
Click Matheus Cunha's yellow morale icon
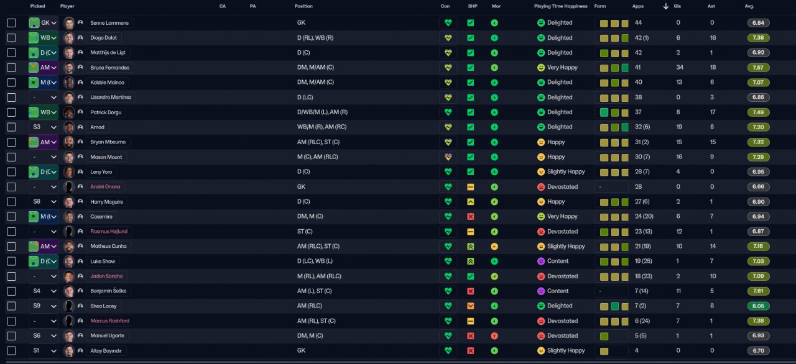tap(494, 247)
